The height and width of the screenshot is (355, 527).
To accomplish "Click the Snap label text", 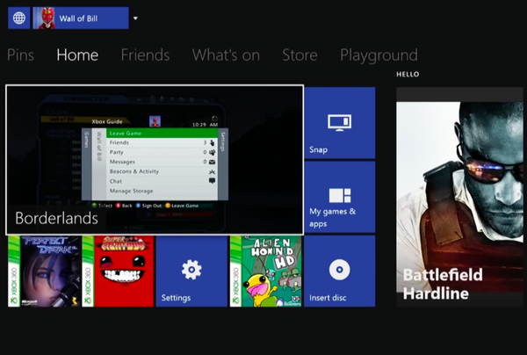I will point(318,149).
